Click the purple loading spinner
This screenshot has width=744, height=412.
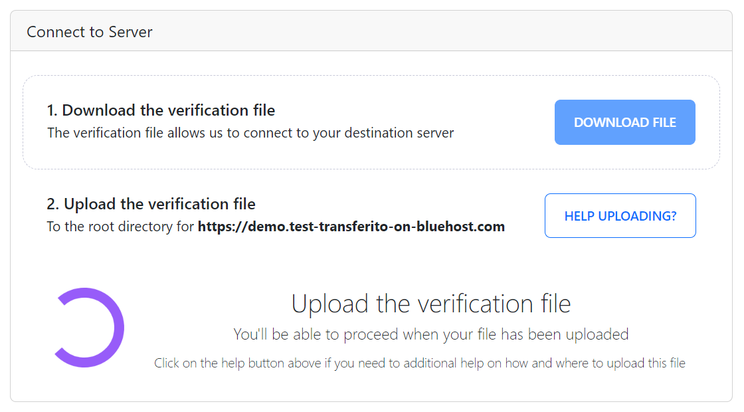click(88, 328)
